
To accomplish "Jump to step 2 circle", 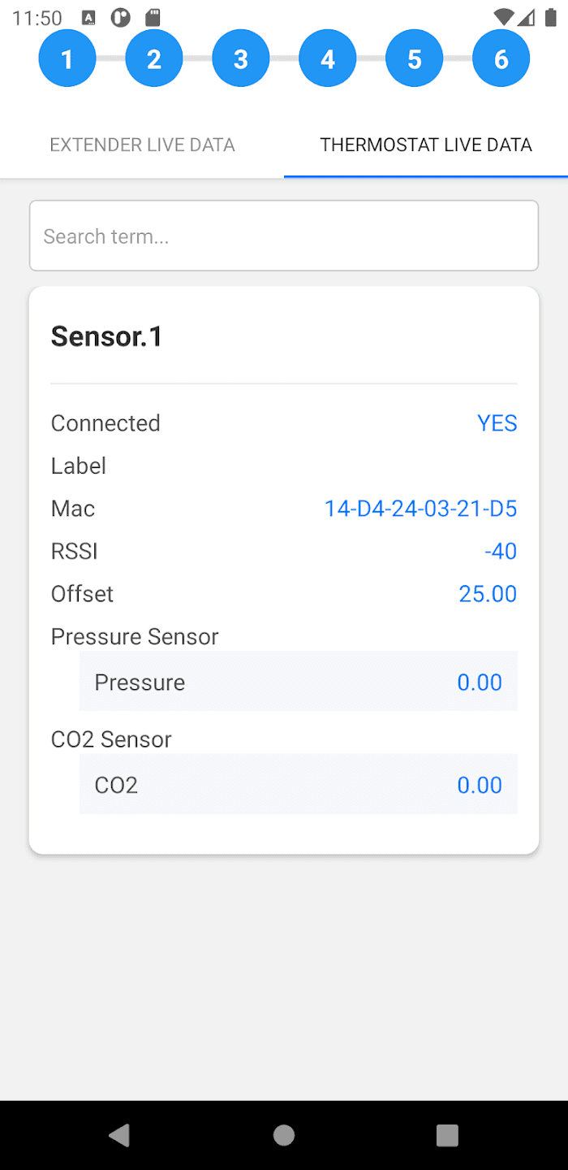I will pos(154,58).
